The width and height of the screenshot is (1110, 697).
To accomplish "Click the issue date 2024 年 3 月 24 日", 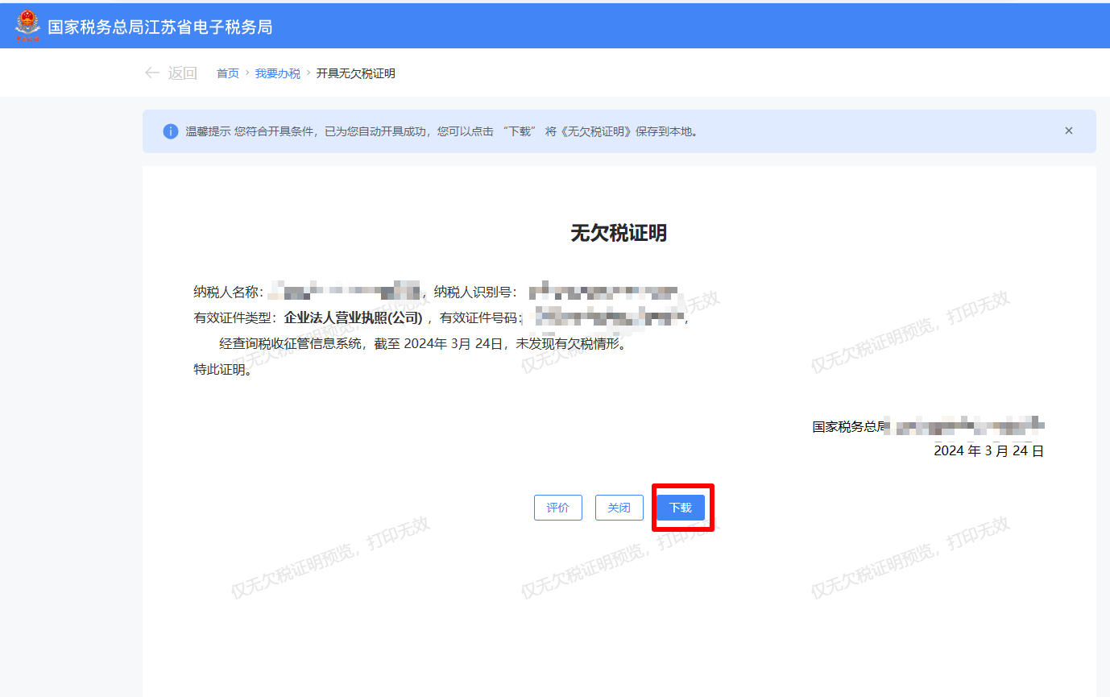I will [988, 451].
